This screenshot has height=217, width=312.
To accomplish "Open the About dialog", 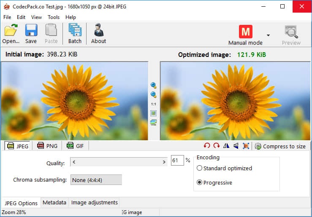I will [98, 34].
